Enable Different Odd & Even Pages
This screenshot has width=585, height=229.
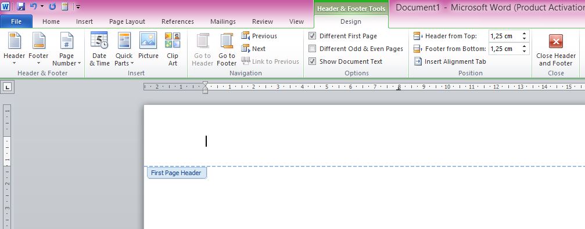(x=313, y=49)
